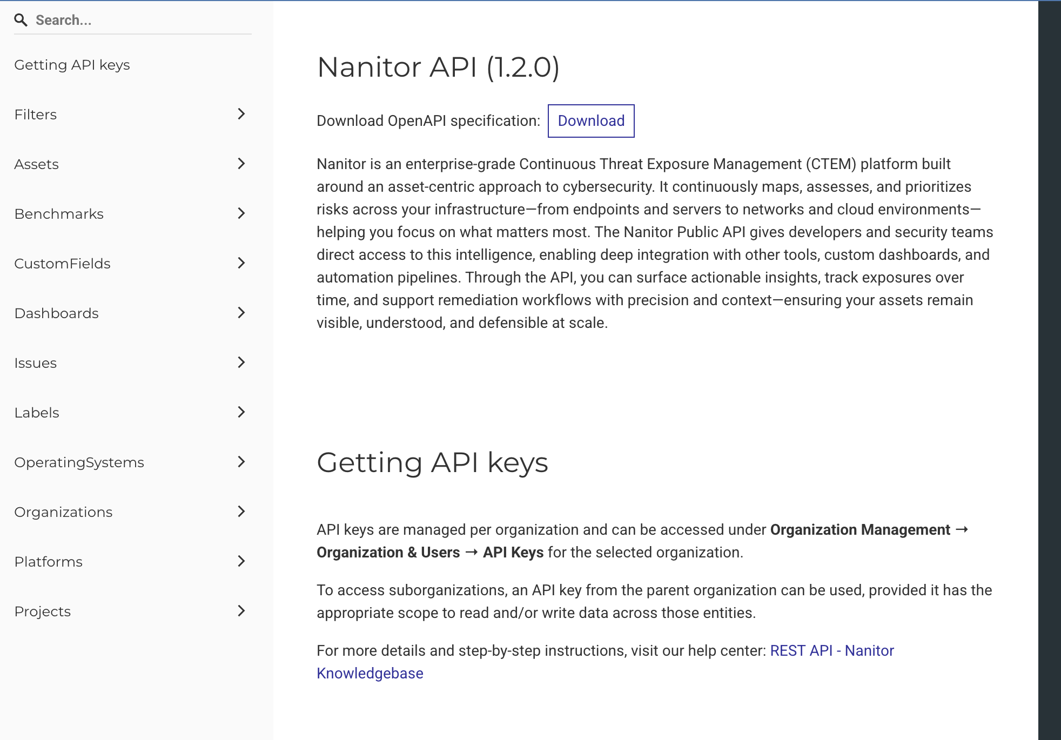Click the magnifying glass search icon

(x=21, y=21)
